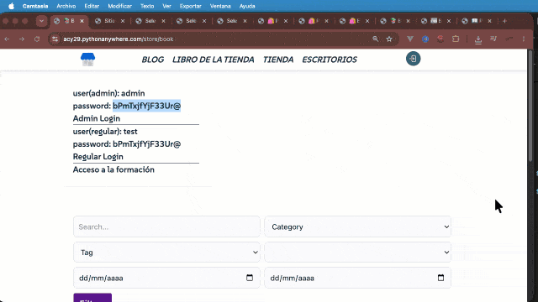This screenshot has width=538, height=302.
Task: Reload the current page
Action: [x=37, y=39]
